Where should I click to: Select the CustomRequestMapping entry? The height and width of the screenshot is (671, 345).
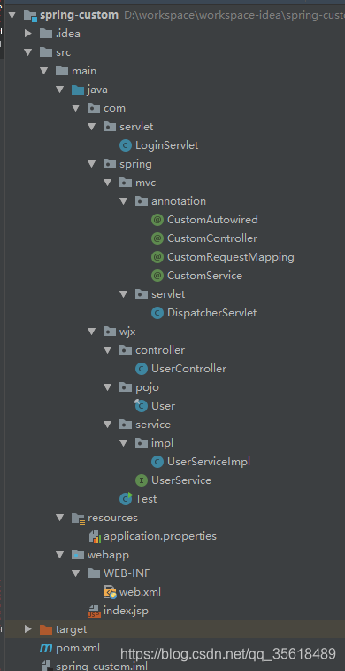pyautogui.click(x=231, y=257)
